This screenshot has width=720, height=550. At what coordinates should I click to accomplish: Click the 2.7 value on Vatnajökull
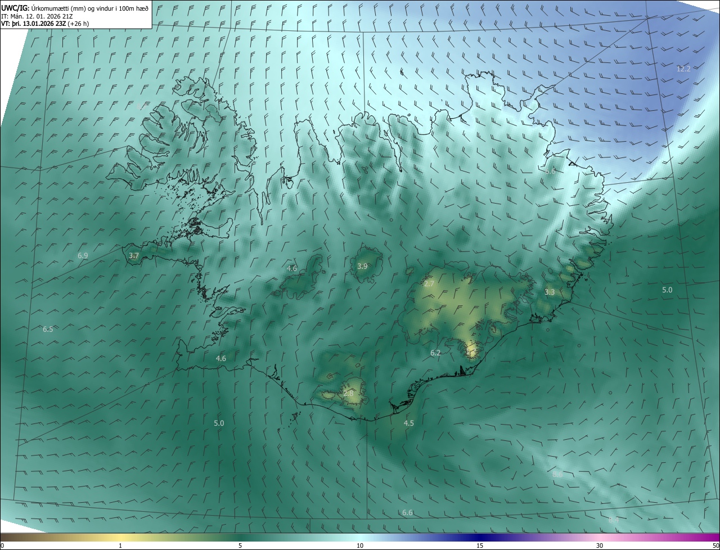429,283
